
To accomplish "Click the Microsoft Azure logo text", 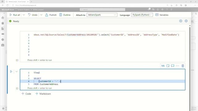I will coord(8,10).
